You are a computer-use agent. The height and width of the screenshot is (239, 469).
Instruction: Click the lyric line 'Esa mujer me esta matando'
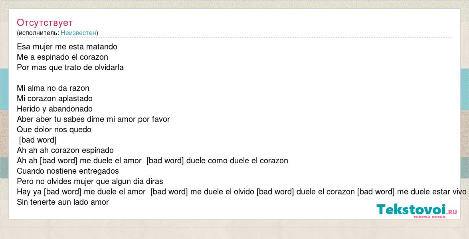pyautogui.click(x=67, y=47)
